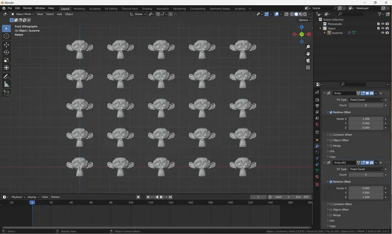Click the Count field of first Array
The height and width of the screenshot is (234, 392).
click(x=366, y=105)
